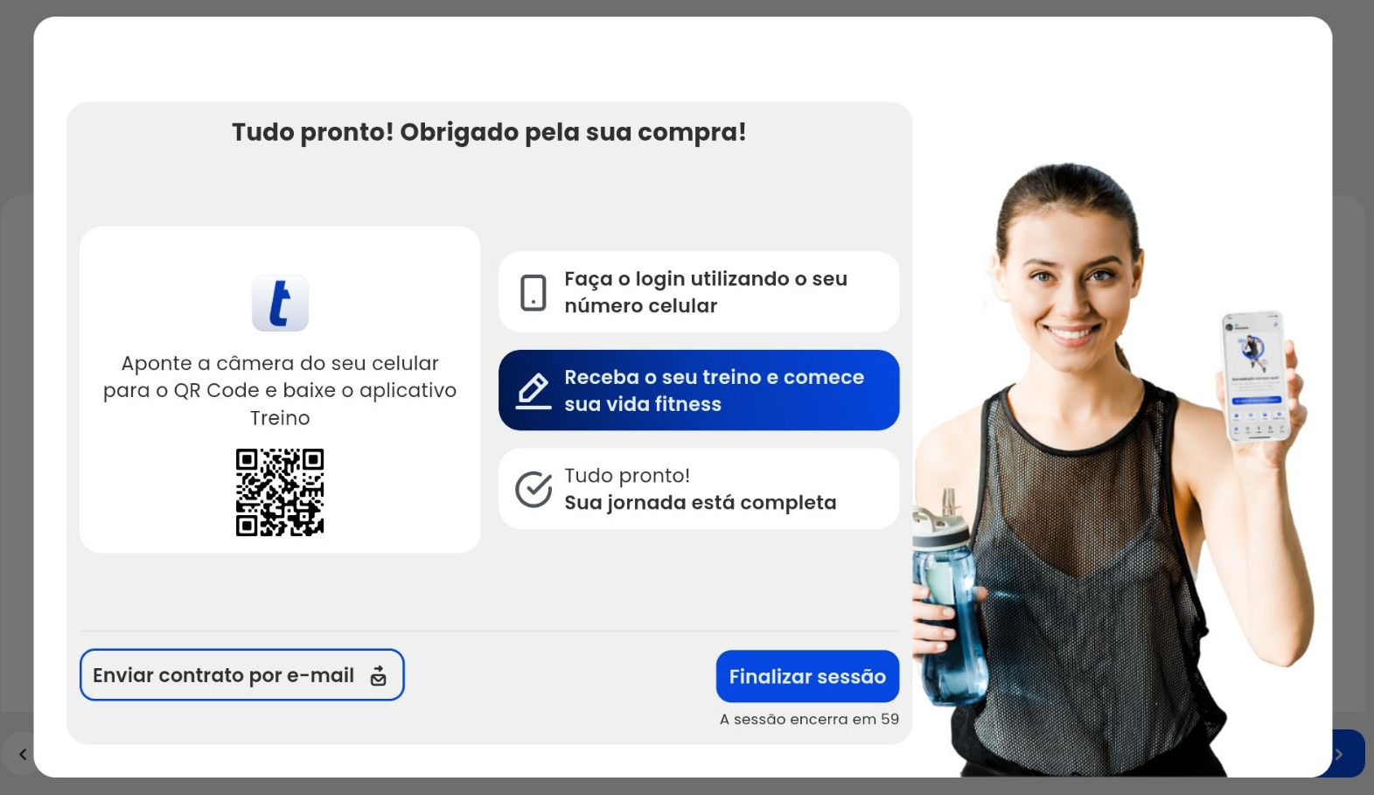Click Finalizar sessão button

[x=807, y=676]
